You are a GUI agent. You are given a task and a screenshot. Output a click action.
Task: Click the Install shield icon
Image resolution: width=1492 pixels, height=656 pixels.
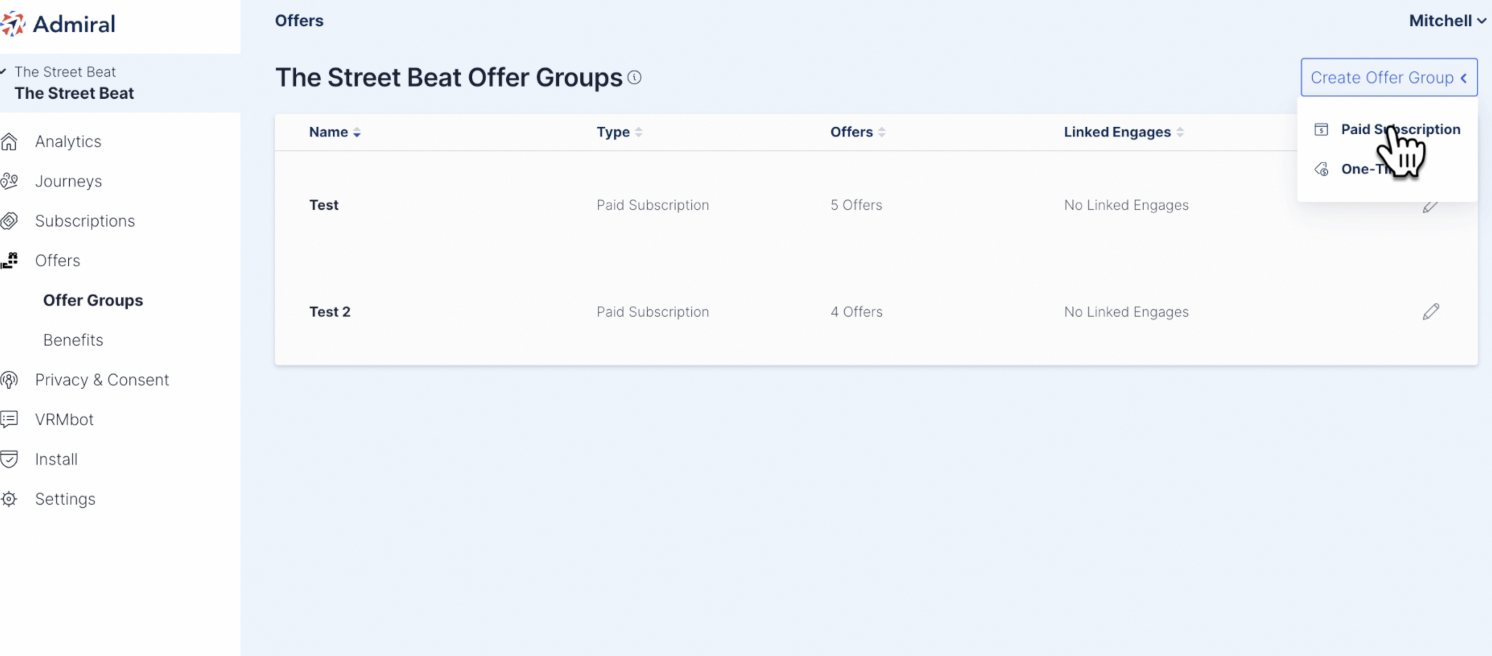click(x=9, y=459)
